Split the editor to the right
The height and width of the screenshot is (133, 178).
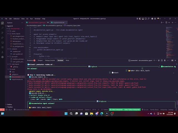point(166,22)
